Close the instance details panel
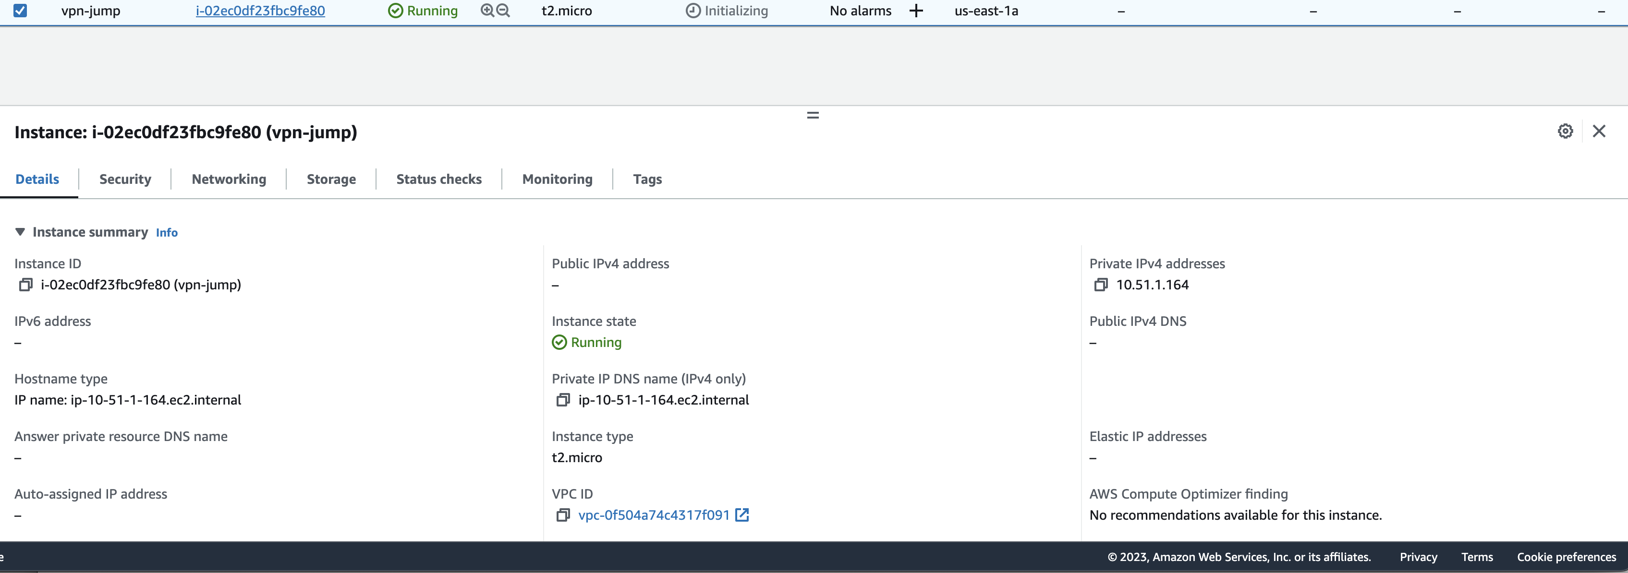 click(1600, 131)
